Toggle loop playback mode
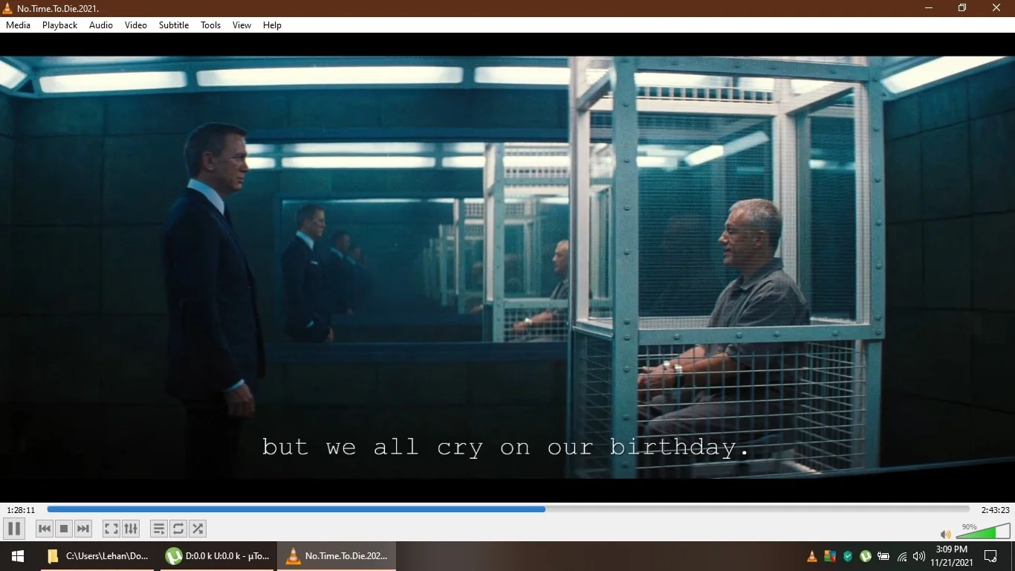Screen dimensions: 1015x571 (x=178, y=529)
